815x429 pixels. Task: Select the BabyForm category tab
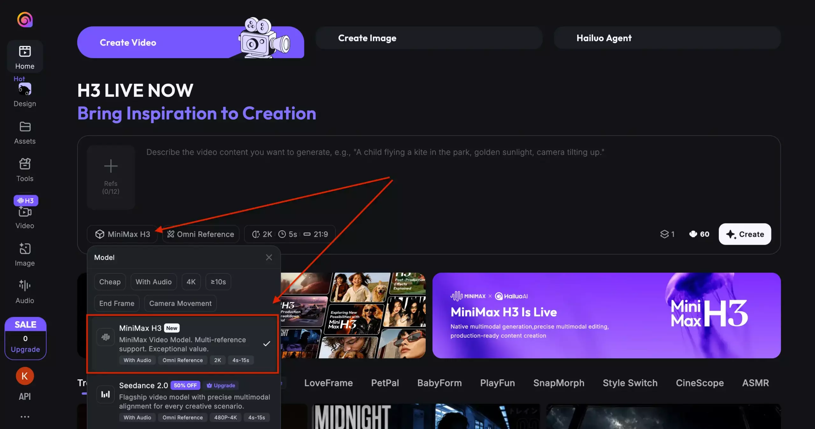(439, 383)
